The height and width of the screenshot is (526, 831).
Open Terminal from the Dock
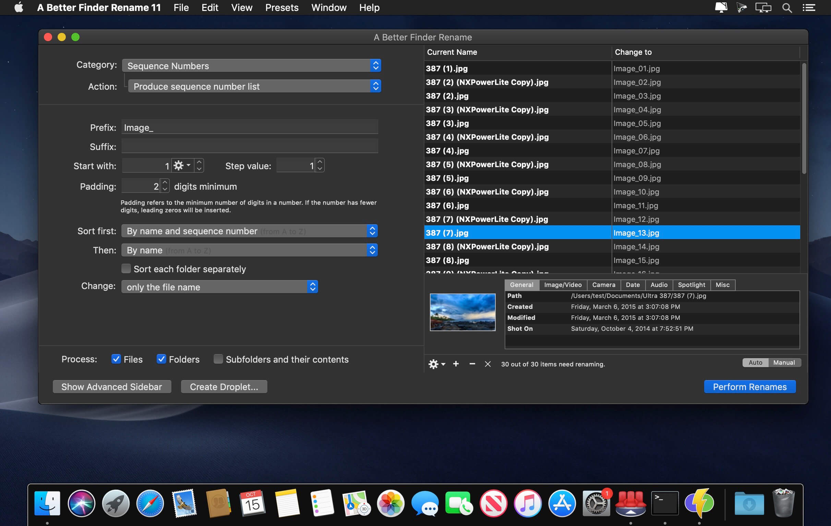tap(665, 503)
